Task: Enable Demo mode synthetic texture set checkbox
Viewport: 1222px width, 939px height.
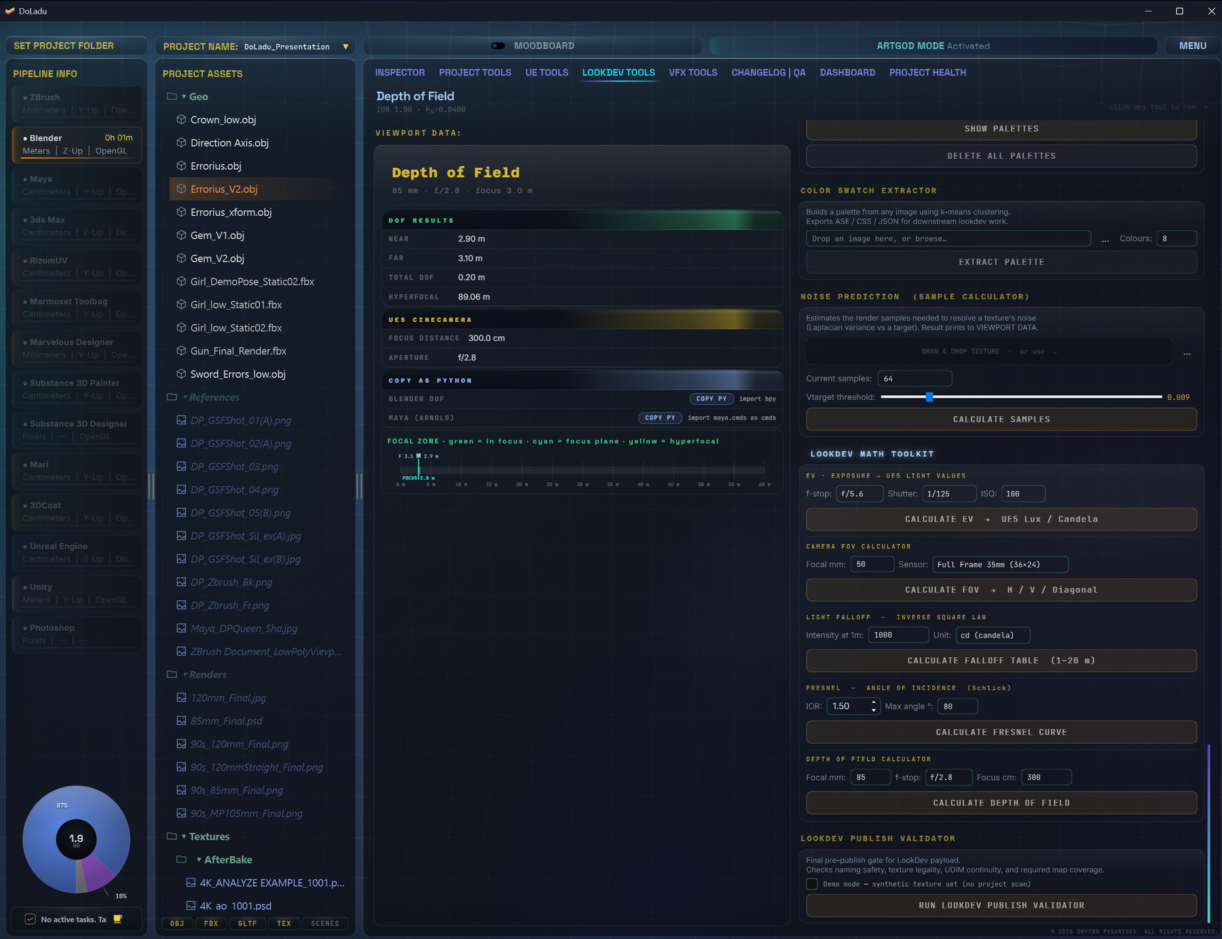Action: (812, 884)
